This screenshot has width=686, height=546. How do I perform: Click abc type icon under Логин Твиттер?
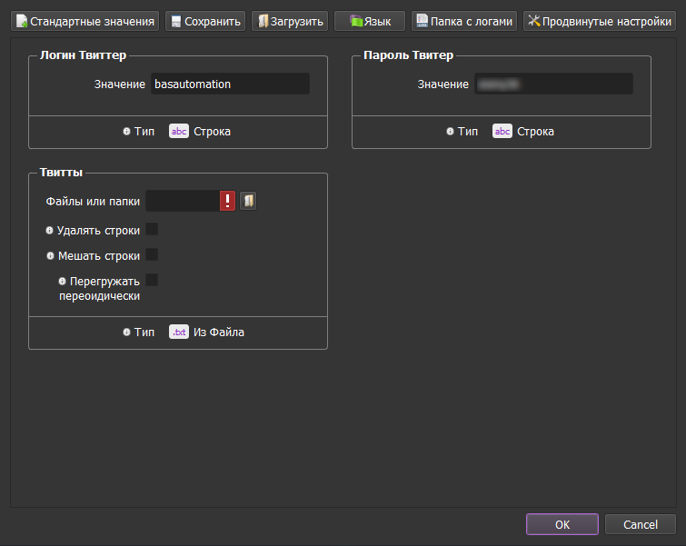click(179, 131)
